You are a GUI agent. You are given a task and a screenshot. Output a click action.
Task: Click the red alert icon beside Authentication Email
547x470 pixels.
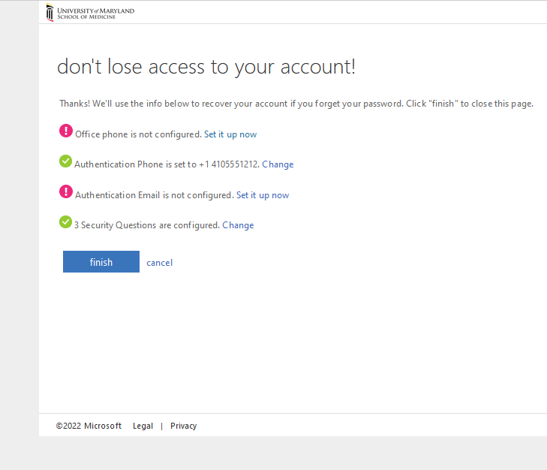[x=66, y=192]
